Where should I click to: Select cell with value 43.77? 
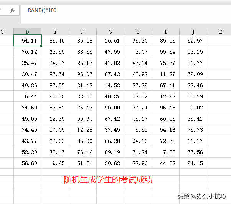tap(27, 141)
